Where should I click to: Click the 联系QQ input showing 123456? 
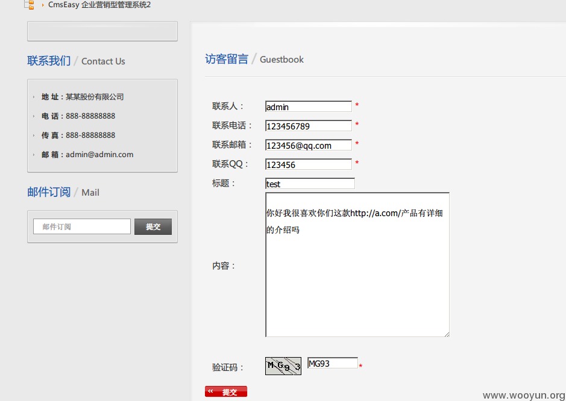tap(308, 164)
